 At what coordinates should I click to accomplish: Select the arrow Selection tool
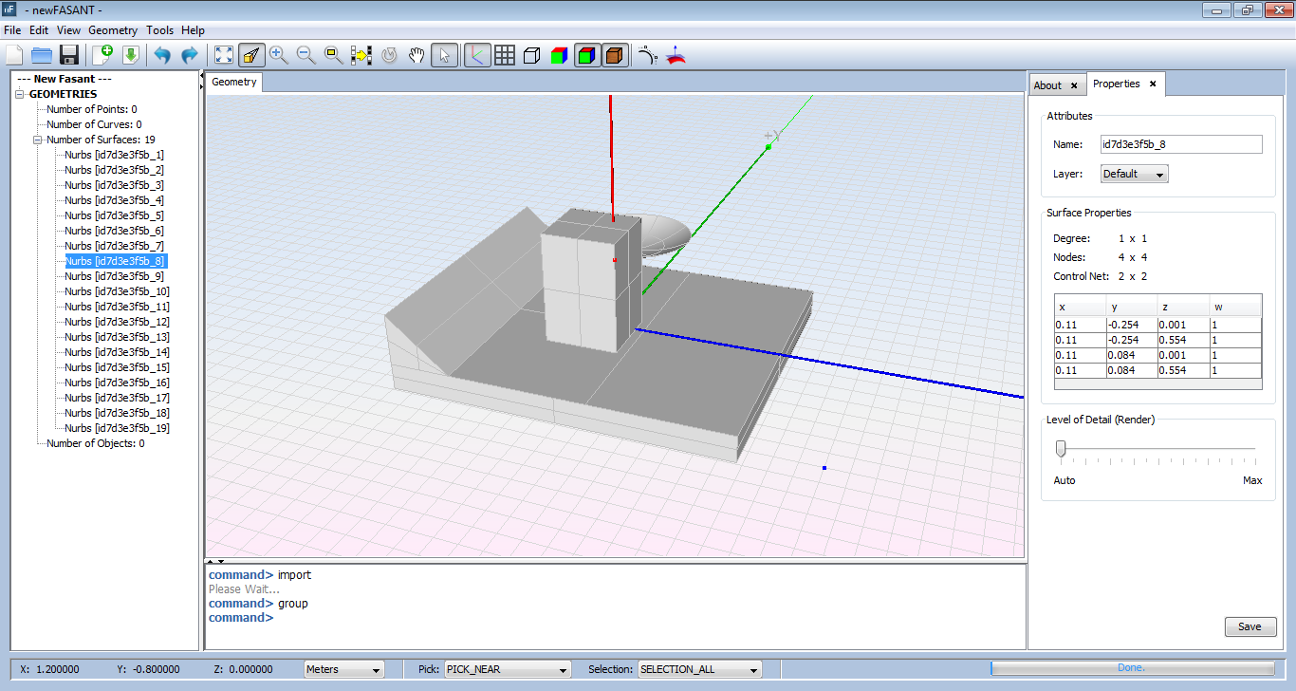(443, 54)
